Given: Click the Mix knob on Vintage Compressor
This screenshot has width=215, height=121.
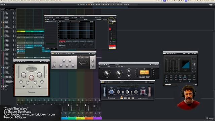Looking at the screenshot, I should tap(136, 92).
